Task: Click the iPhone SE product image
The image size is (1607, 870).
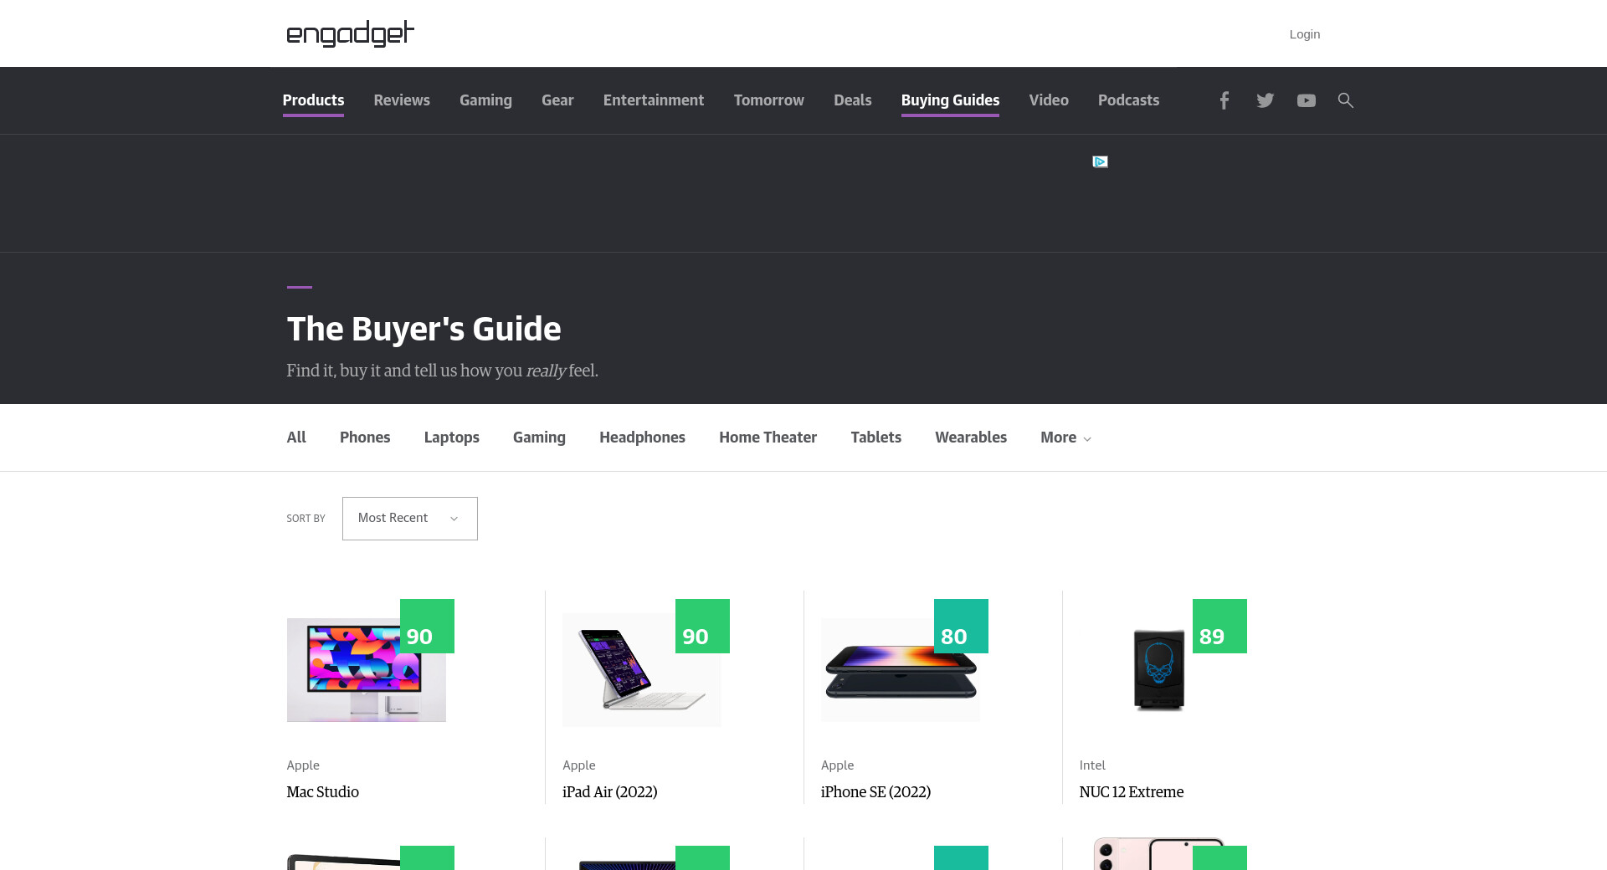Action: [901, 670]
